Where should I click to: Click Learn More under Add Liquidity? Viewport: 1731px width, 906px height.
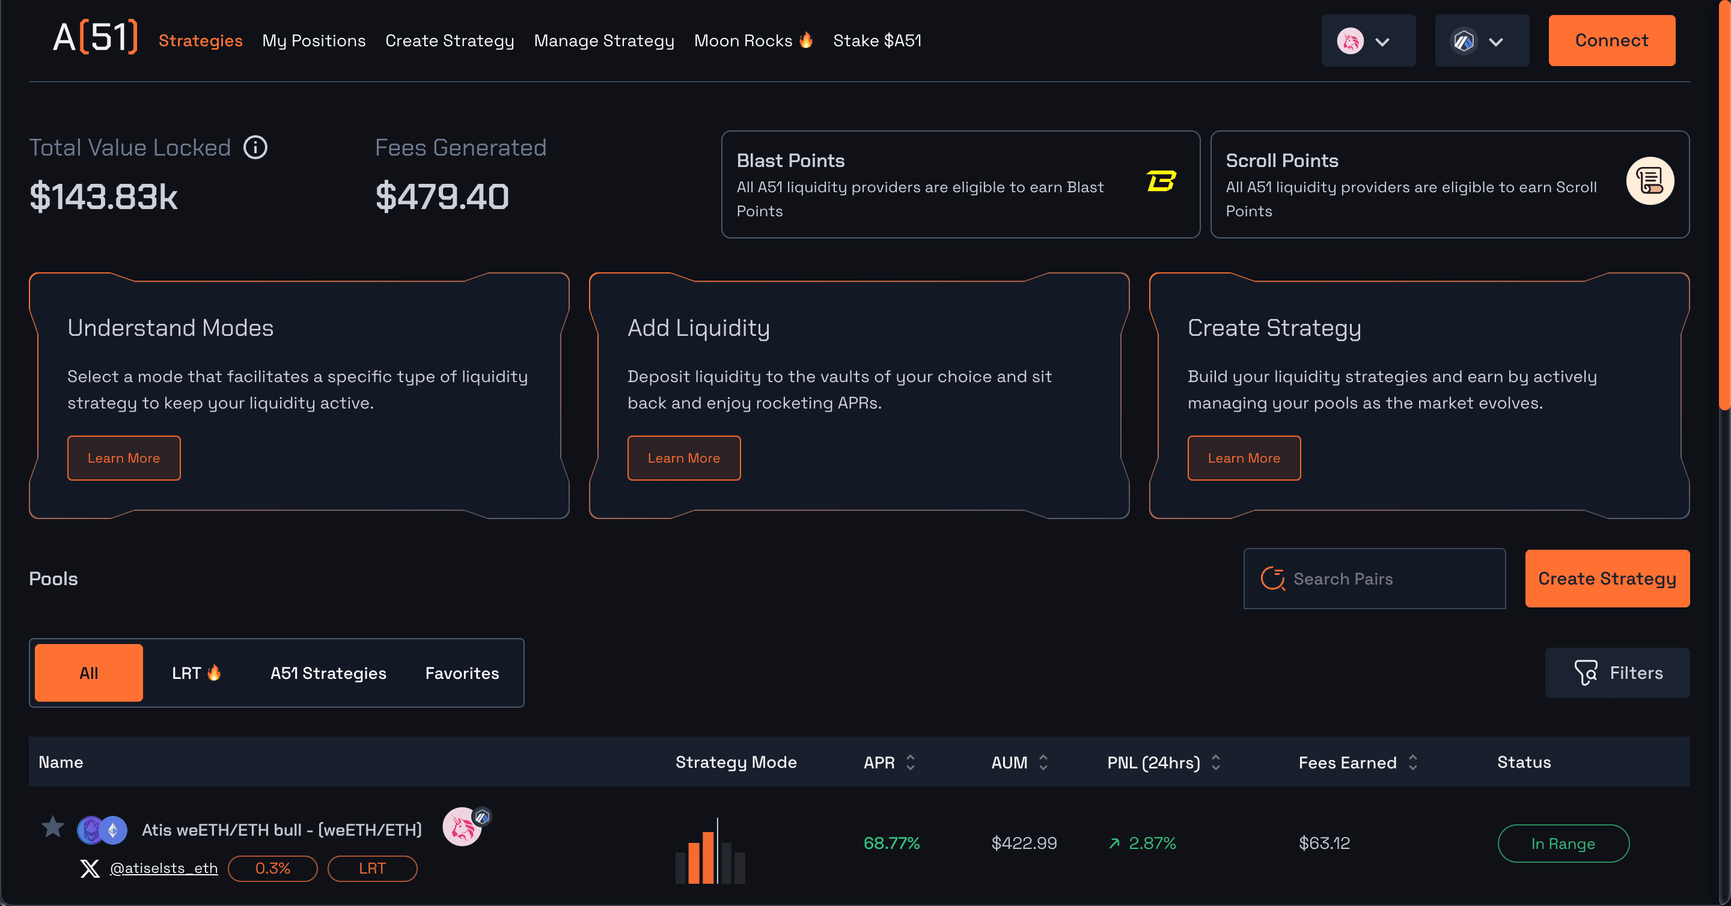click(x=683, y=458)
